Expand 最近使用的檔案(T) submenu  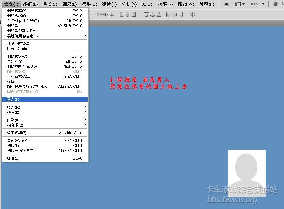(45, 36)
